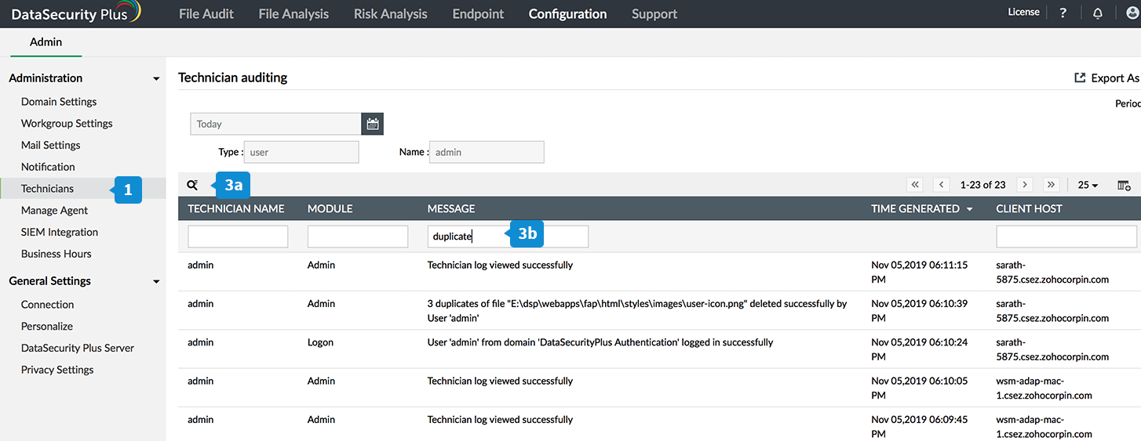Select Manage Agent in the sidebar
This screenshot has height=441, width=1141.
pos(54,210)
